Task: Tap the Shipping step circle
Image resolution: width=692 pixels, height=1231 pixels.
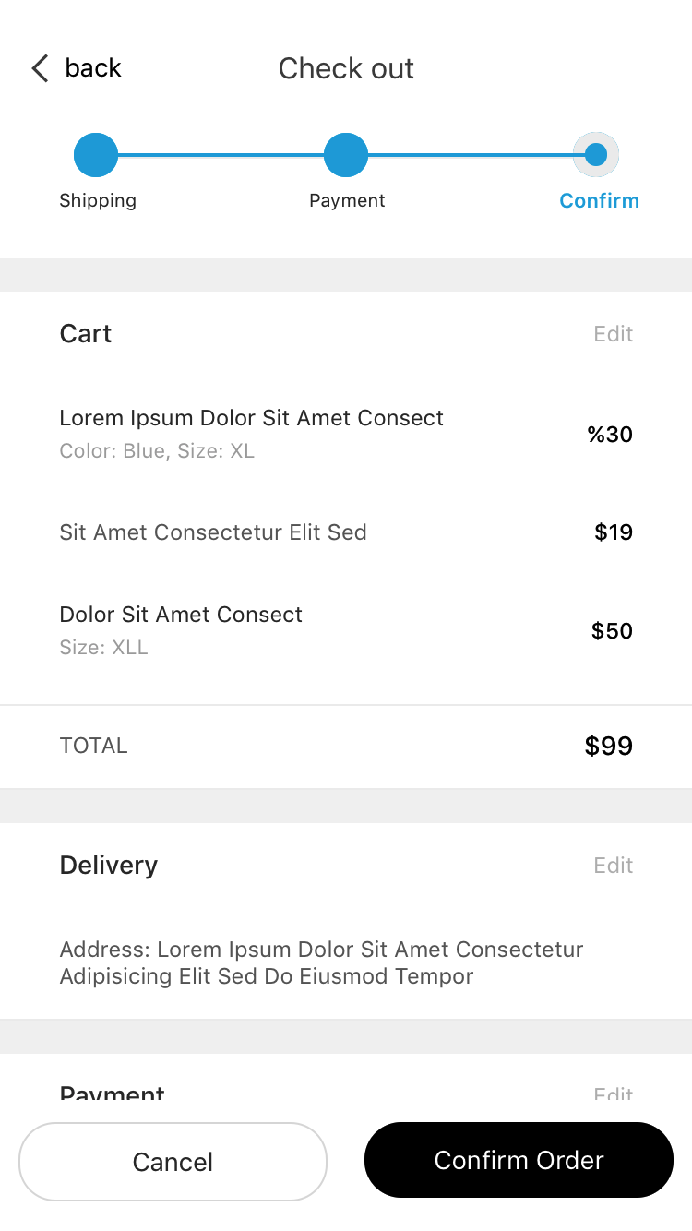Action: pyautogui.click(x=96, y=155)
